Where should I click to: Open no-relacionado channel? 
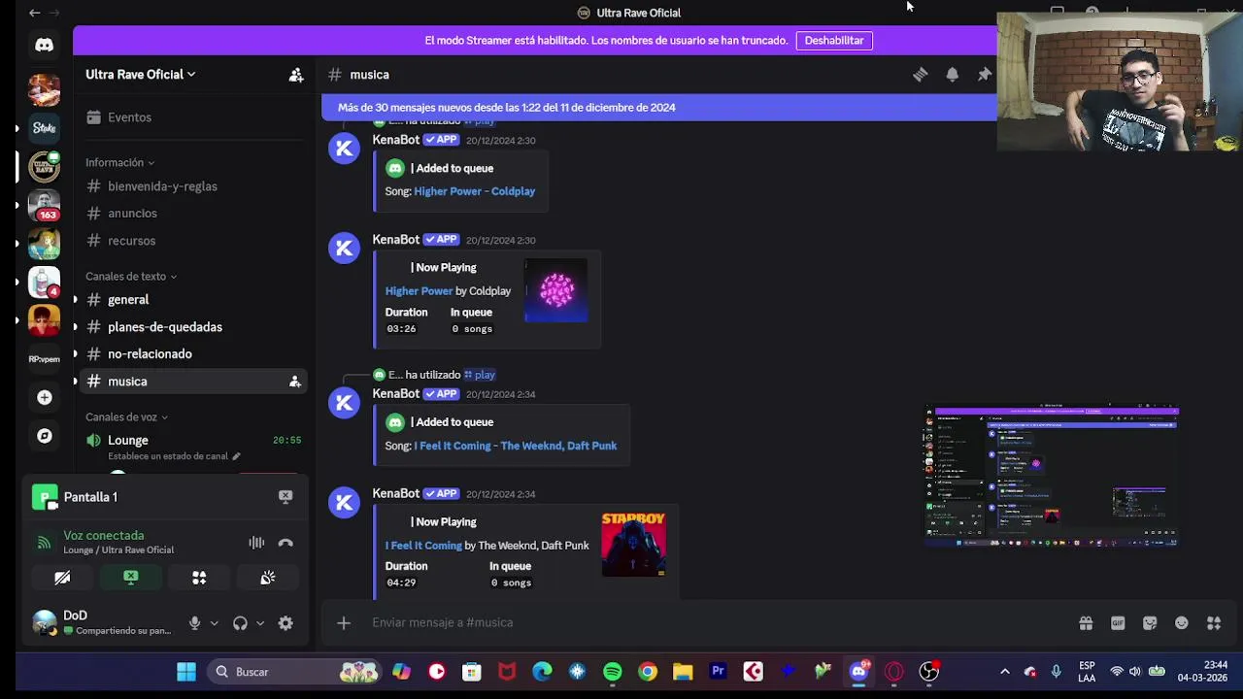192,354
